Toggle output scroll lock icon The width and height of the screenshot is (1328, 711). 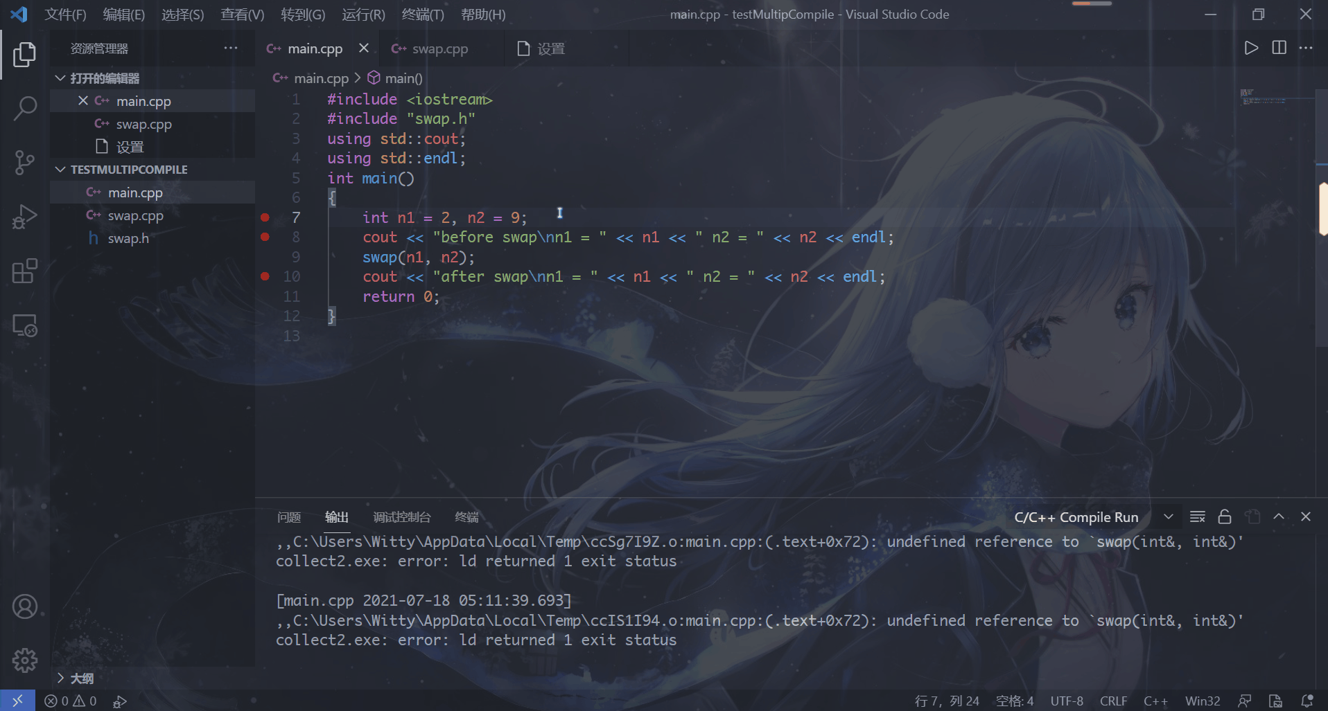1225,516
